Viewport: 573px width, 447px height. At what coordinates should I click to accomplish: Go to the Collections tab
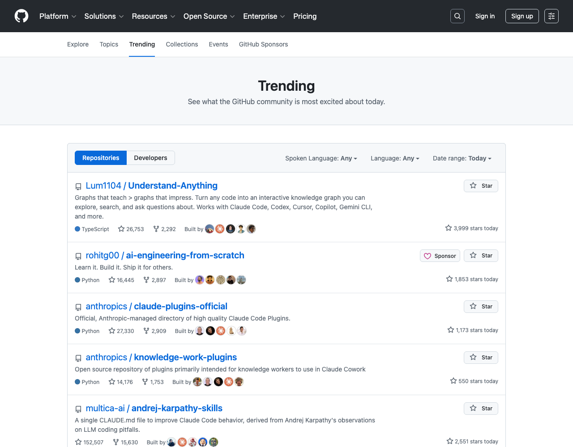click(182, 44)
